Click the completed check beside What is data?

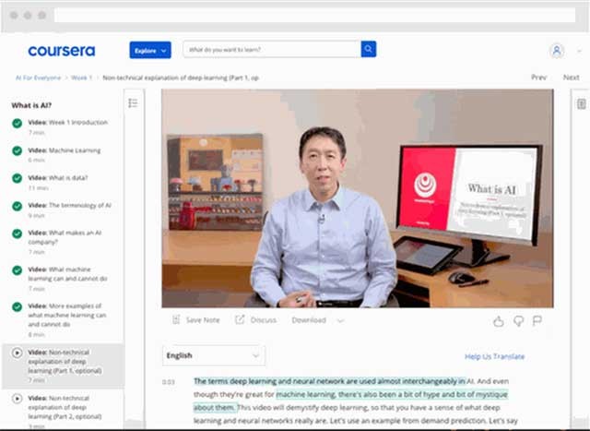[17, 178]
